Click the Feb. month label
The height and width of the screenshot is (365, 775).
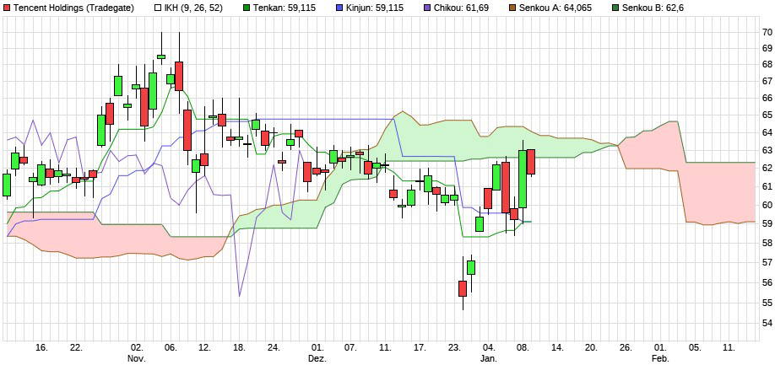(660, 358)
